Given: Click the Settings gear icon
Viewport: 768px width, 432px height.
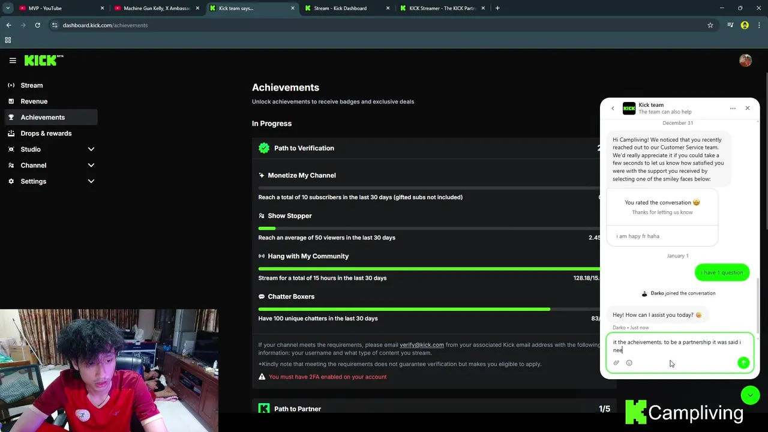Looking at the screenshot, I should click(x=11, y=181).
